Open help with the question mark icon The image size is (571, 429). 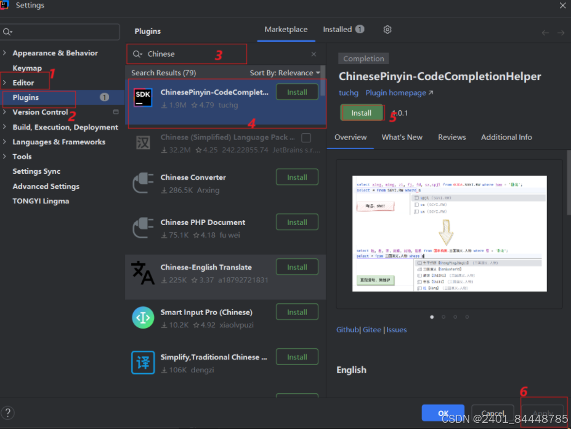7,412
